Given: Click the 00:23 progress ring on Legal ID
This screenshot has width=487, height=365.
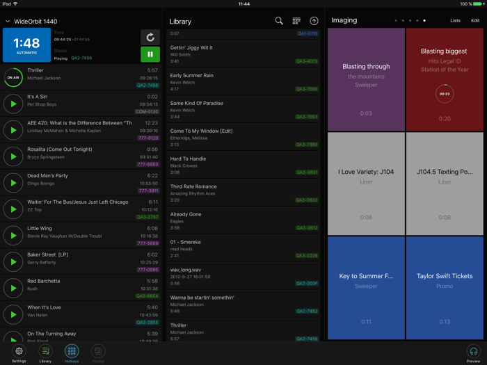Looking at the screenshot, I should coord(445,94).
